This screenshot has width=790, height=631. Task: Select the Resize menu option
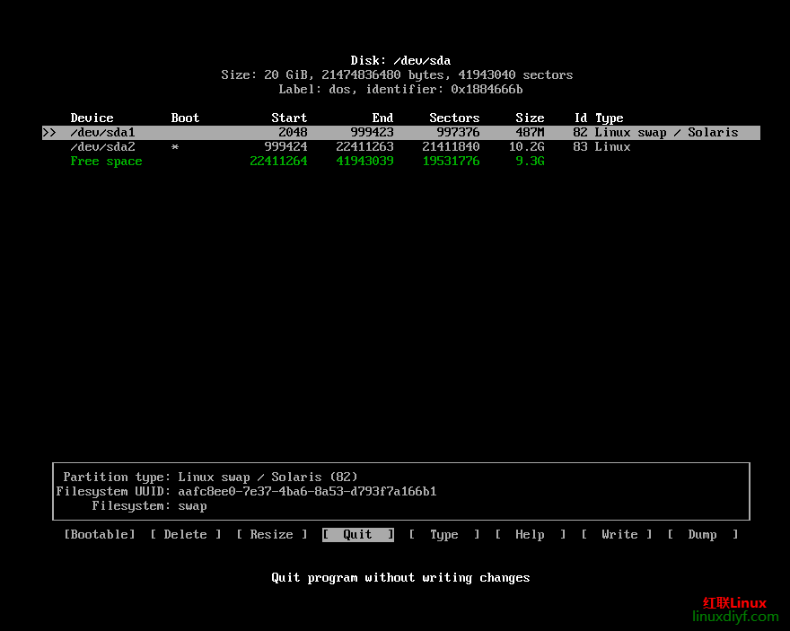pyautogui.click(x=271, y=534)
